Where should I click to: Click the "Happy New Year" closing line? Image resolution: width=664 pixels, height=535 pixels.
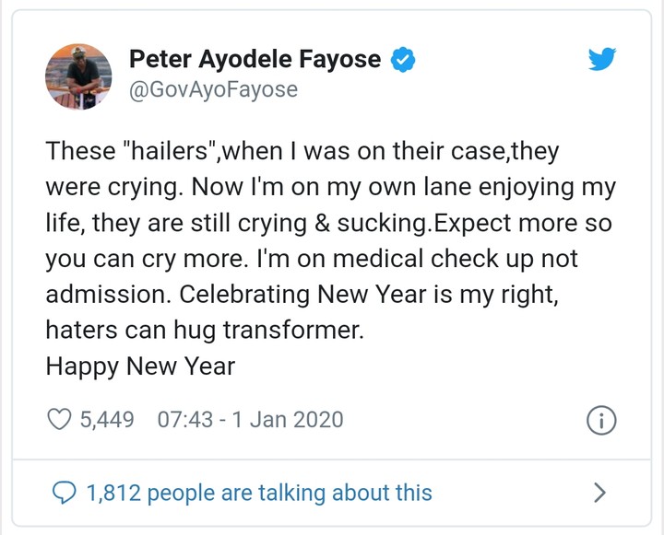pos(140,366)
